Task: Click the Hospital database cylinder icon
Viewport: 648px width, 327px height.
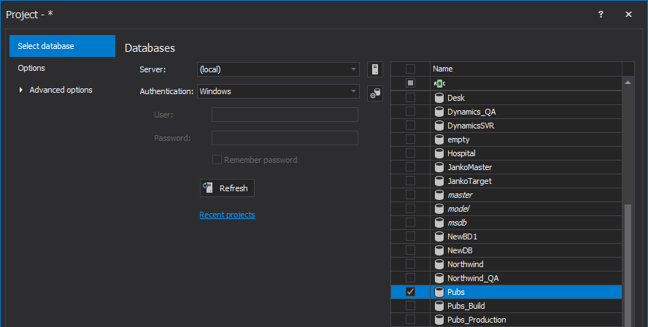Action: pos(439,153)
